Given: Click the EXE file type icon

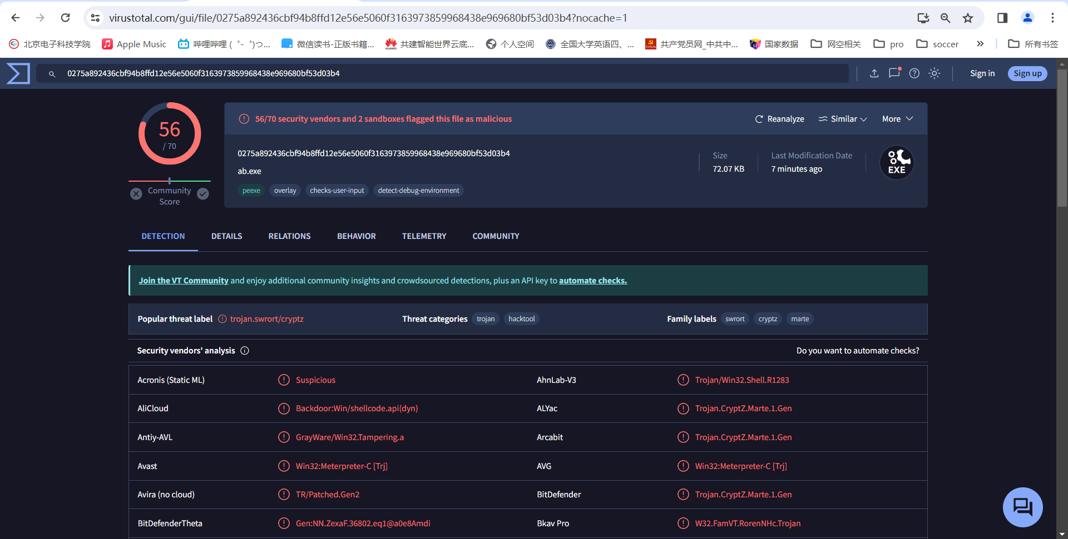Looking at the screenshot, I should click(897, 162).
